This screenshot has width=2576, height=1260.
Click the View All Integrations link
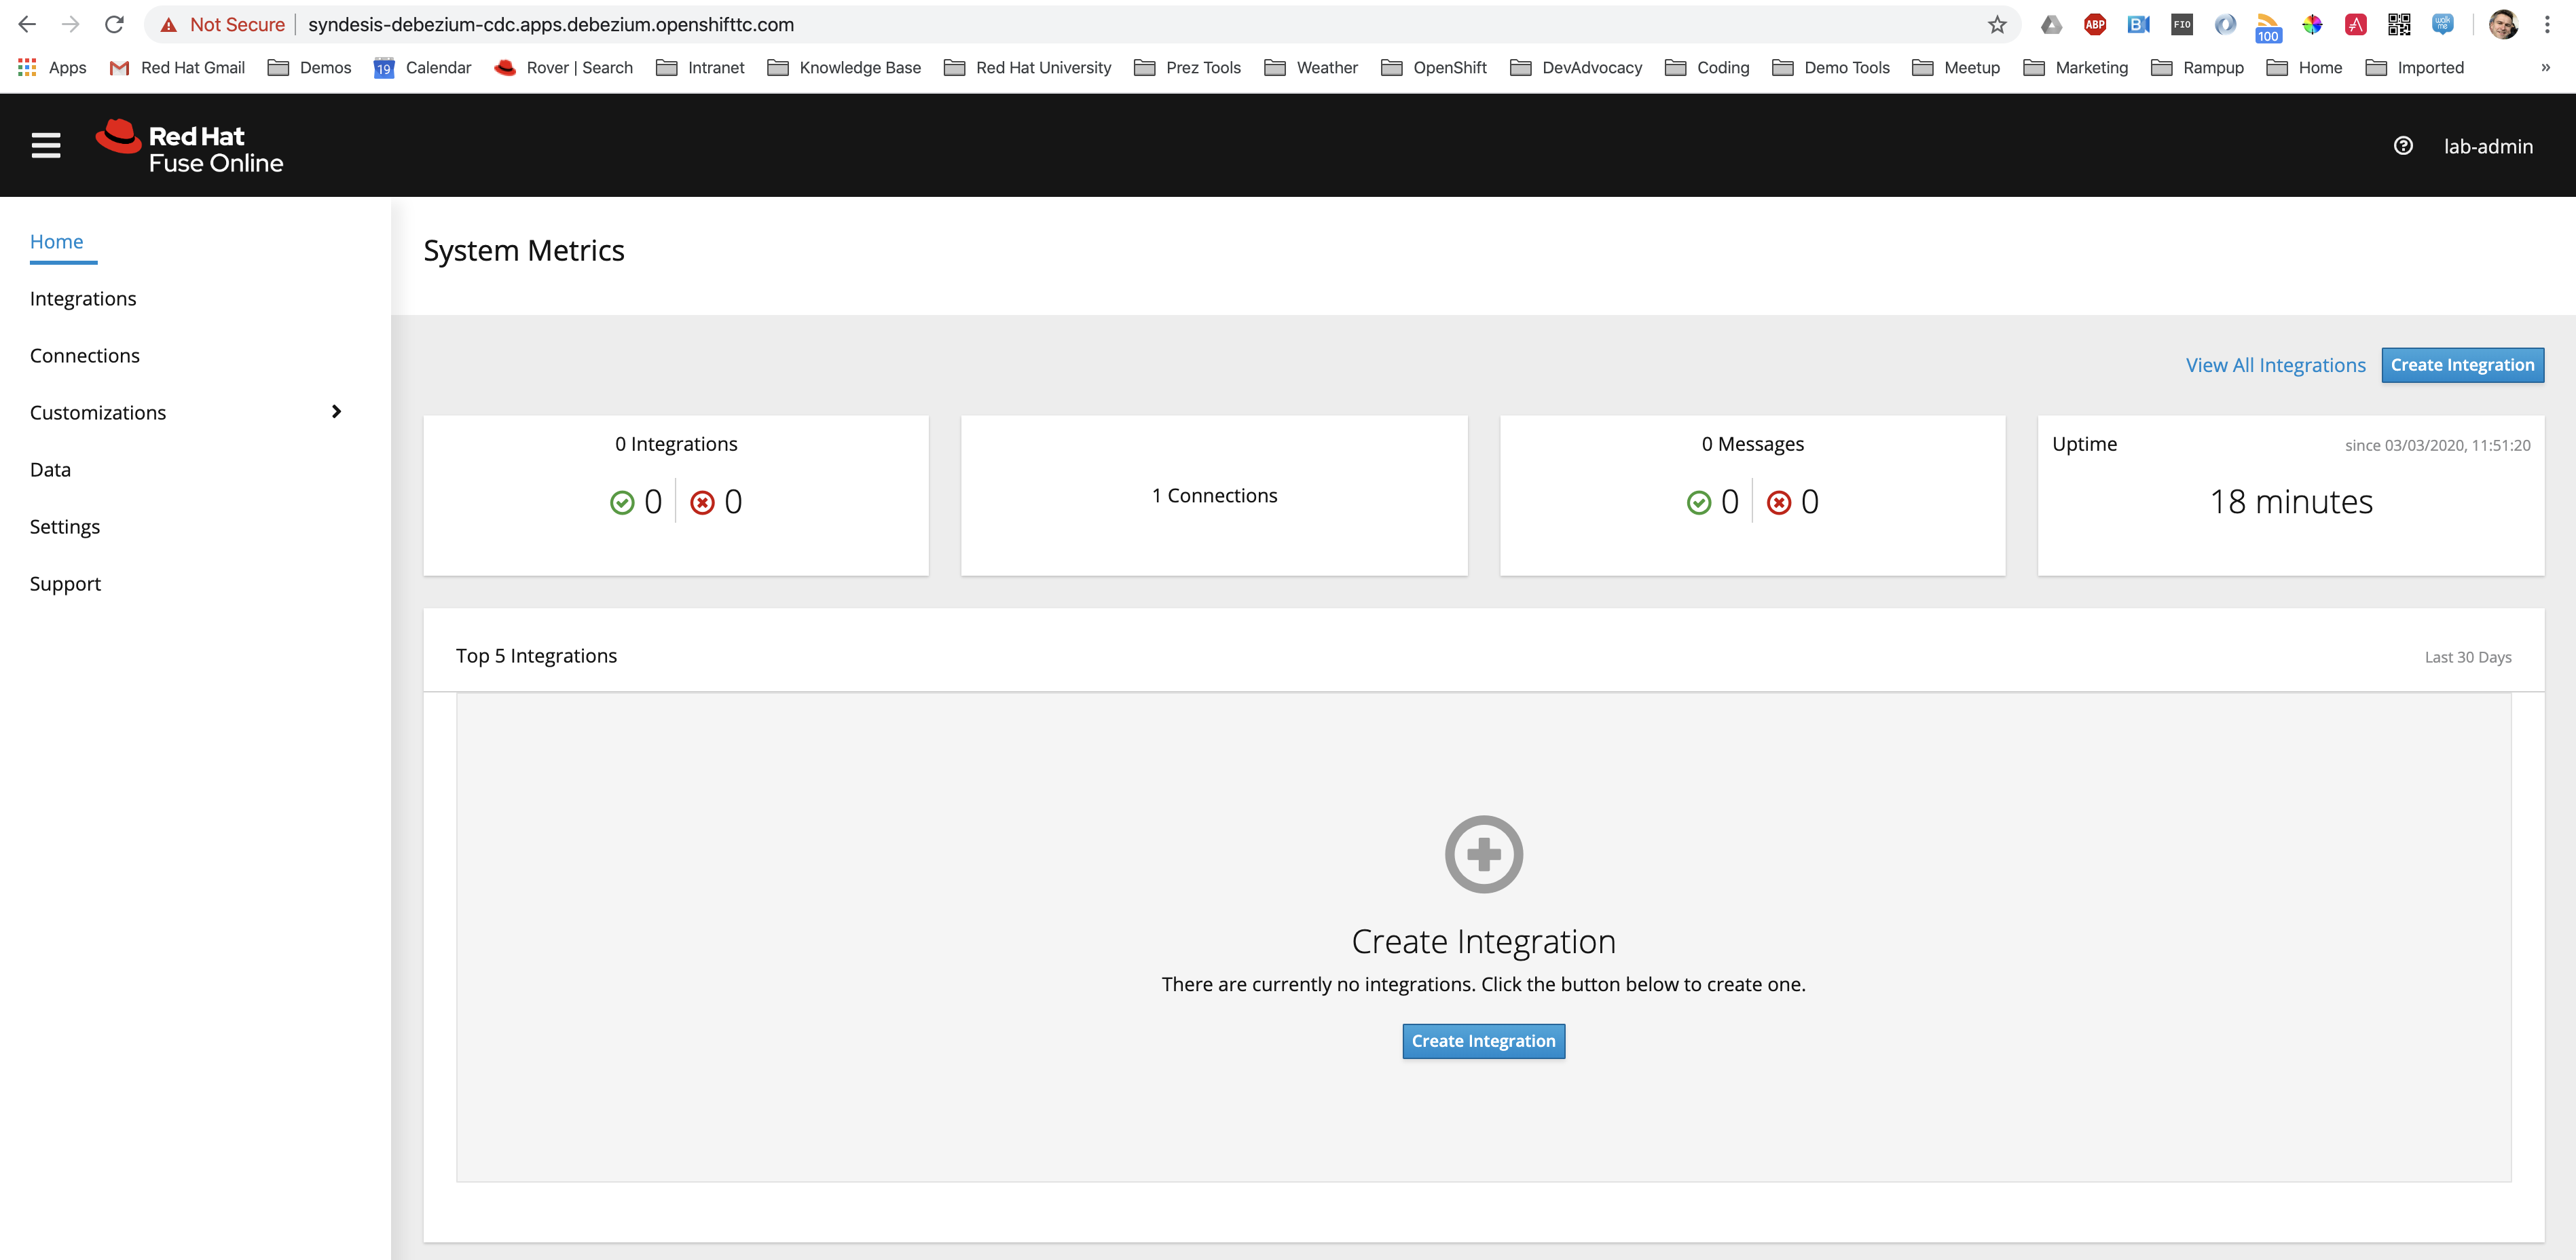coord(2275,365)
